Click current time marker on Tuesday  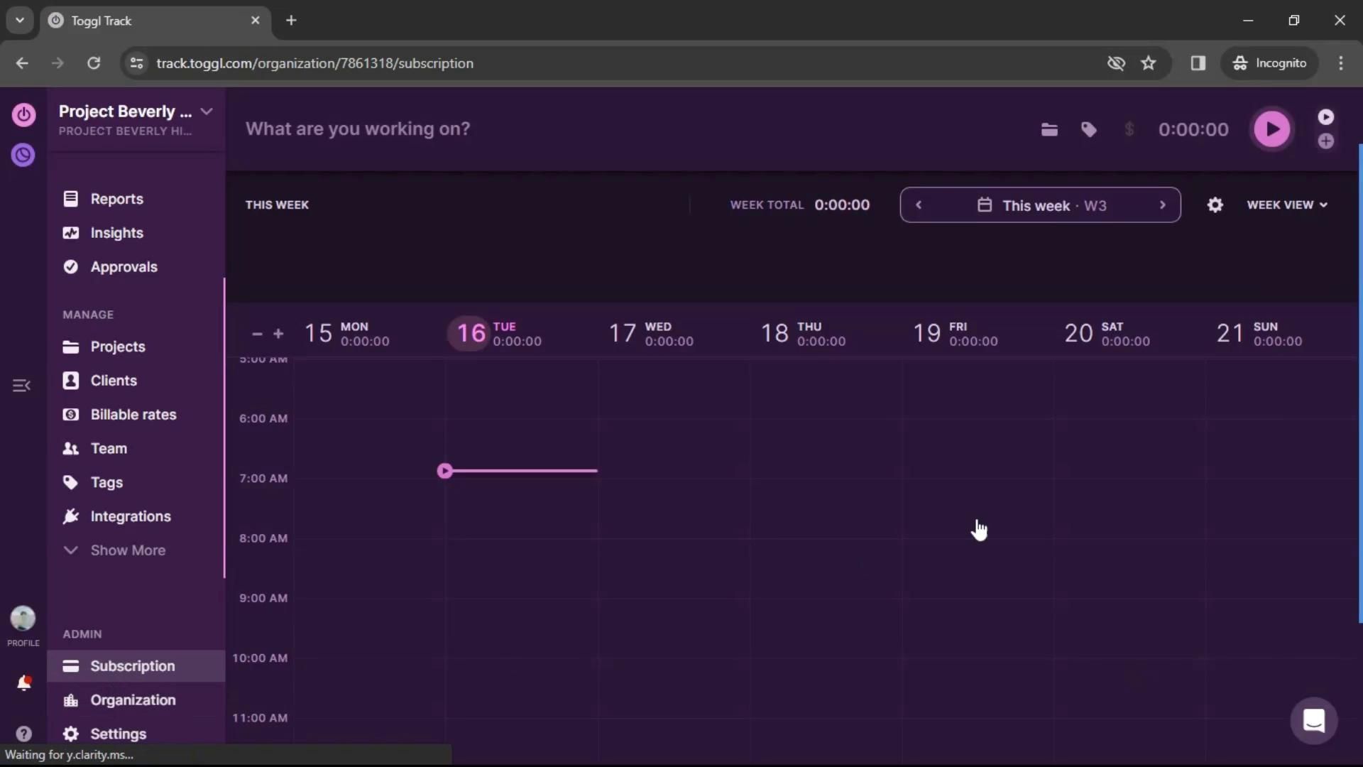point(445,471)
